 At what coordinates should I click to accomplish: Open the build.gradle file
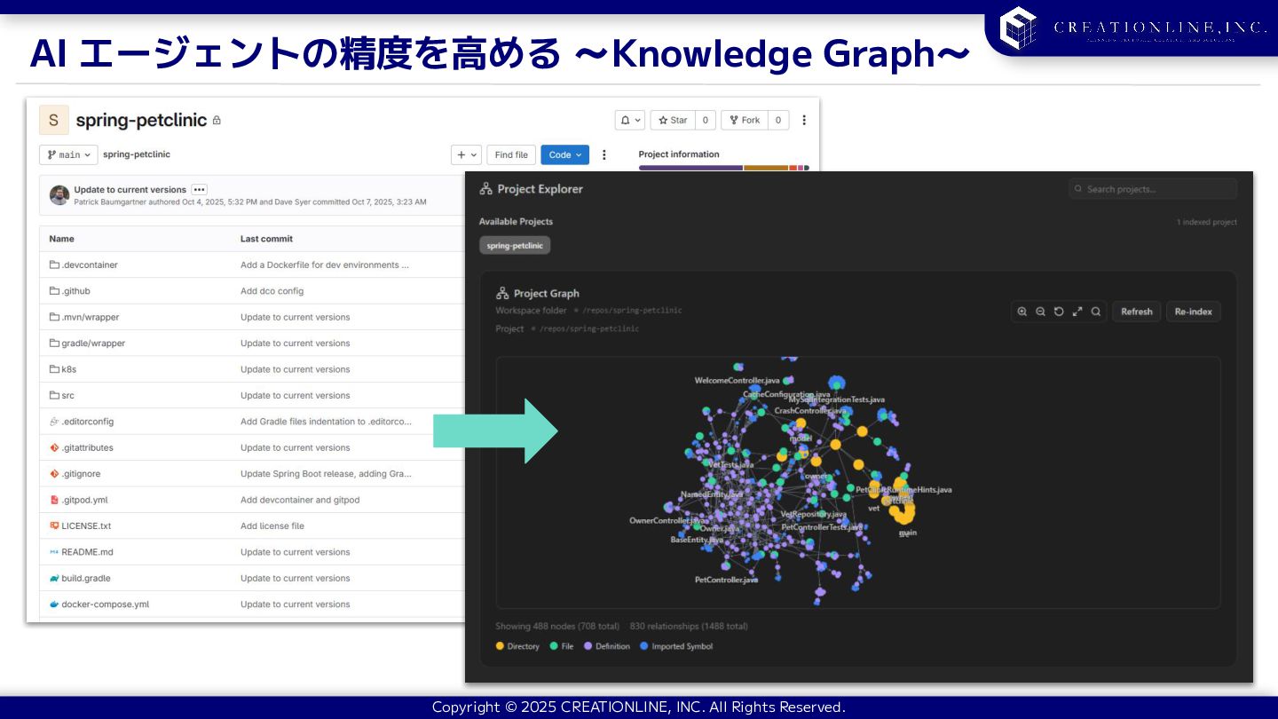pyautogui.click(x=86, y=578)
